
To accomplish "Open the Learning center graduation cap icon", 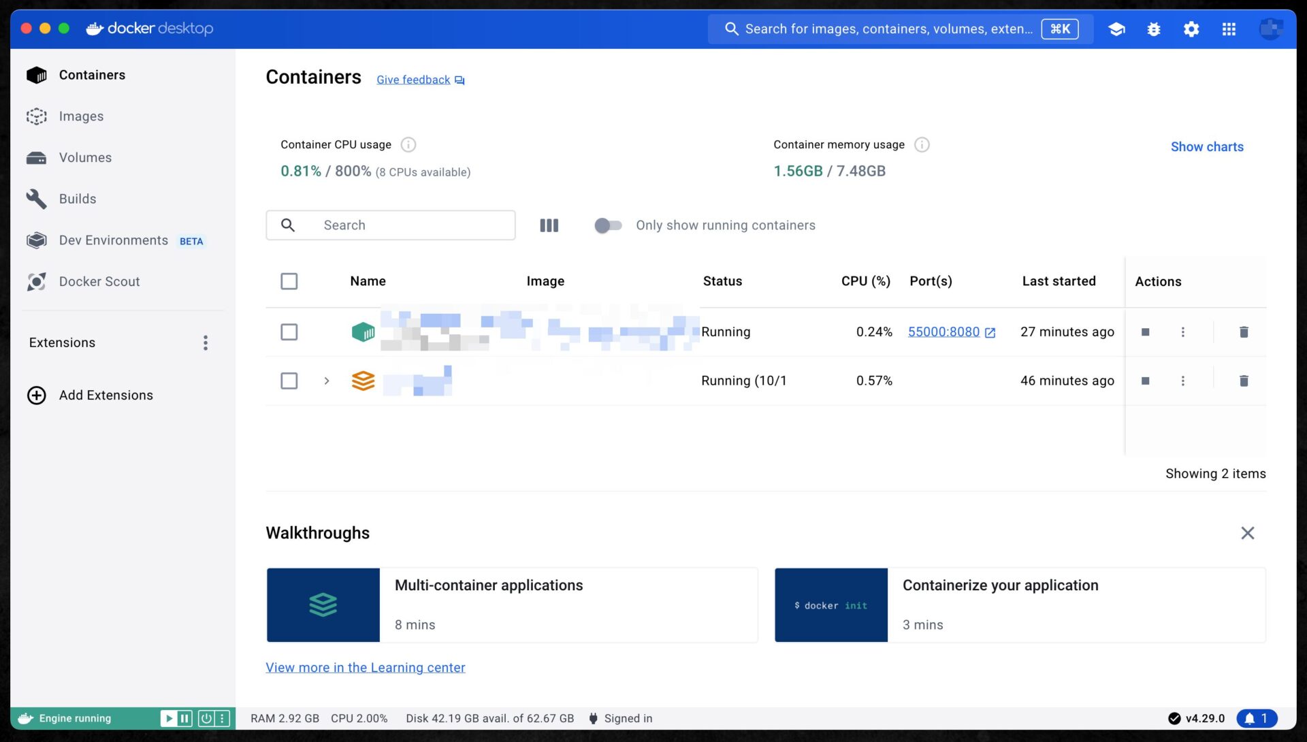I will pos(1116,29).
